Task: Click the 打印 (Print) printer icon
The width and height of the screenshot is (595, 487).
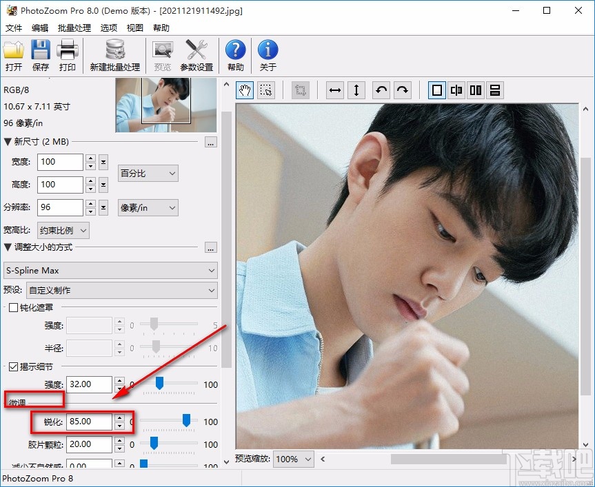Action: coord(67,55)
